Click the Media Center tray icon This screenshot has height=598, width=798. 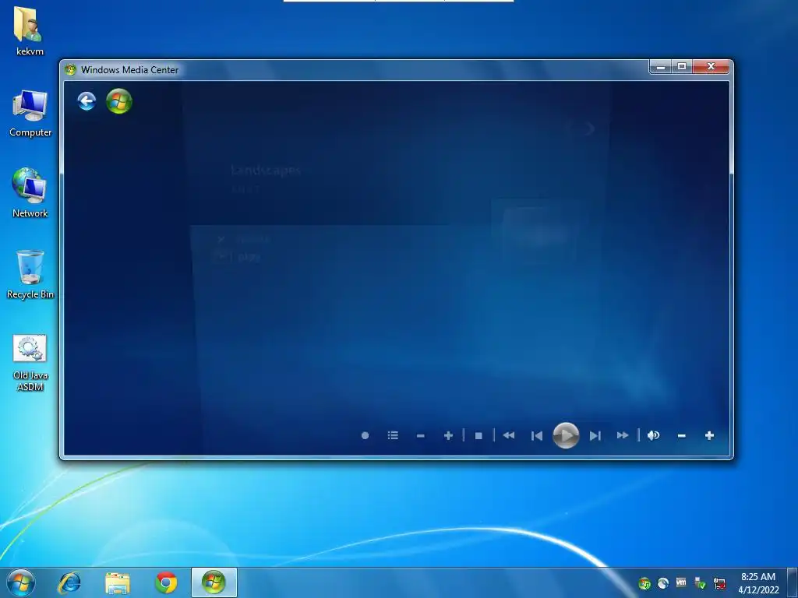tap(644, 583)
